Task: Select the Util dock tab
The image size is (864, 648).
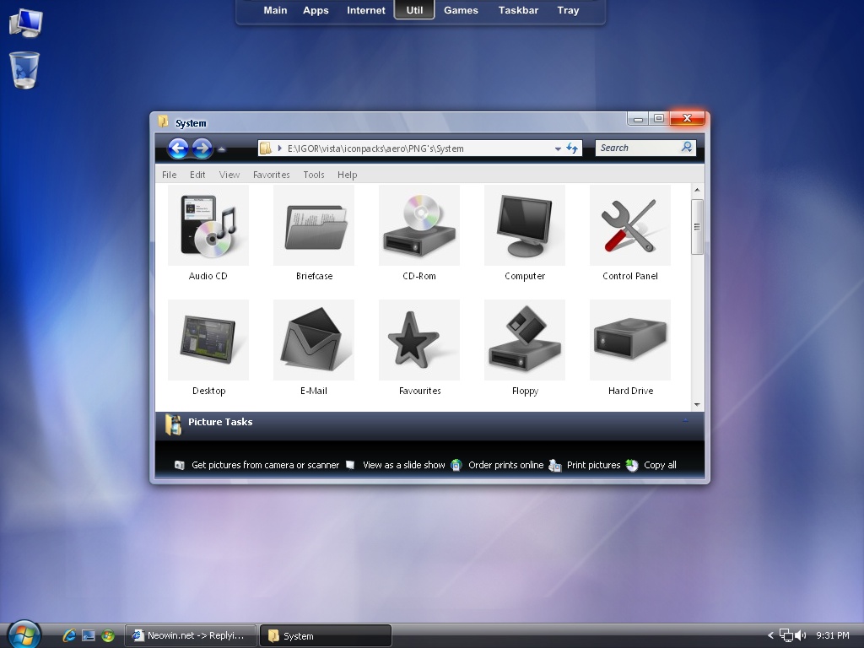Action: point(414,10)
